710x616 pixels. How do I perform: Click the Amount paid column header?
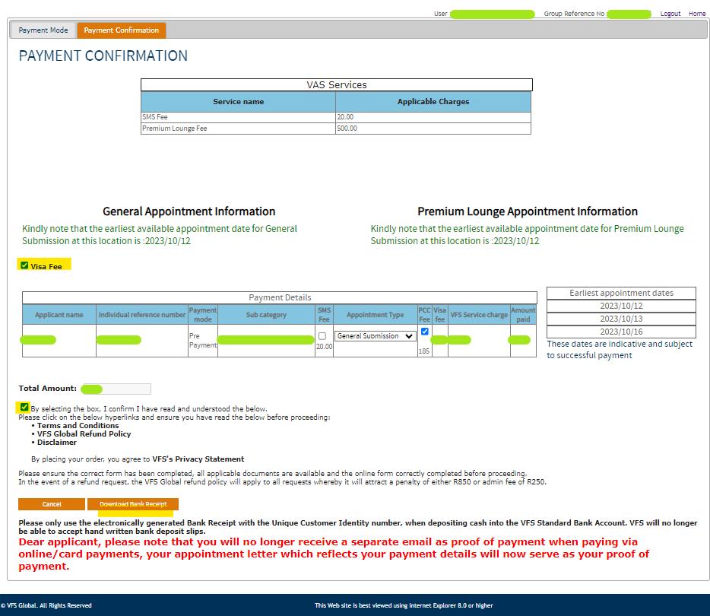[523, 315]
